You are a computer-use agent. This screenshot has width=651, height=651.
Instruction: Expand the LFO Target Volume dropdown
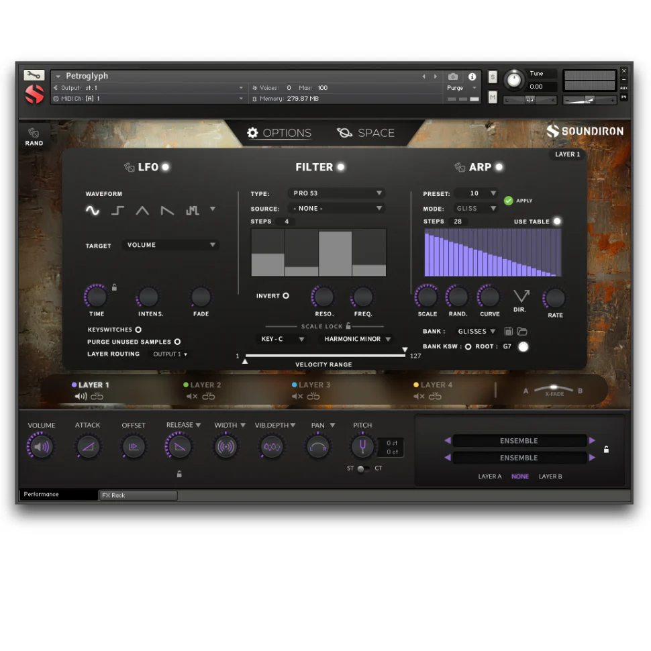(170, 245)
